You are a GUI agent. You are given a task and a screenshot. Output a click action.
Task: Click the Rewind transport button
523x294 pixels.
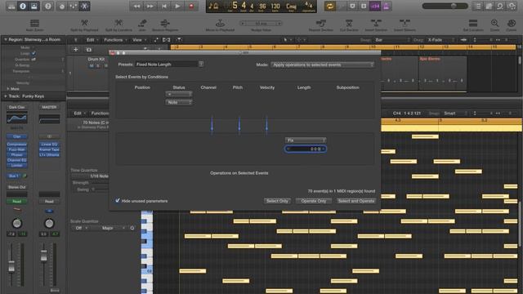(x=136, y=7)
